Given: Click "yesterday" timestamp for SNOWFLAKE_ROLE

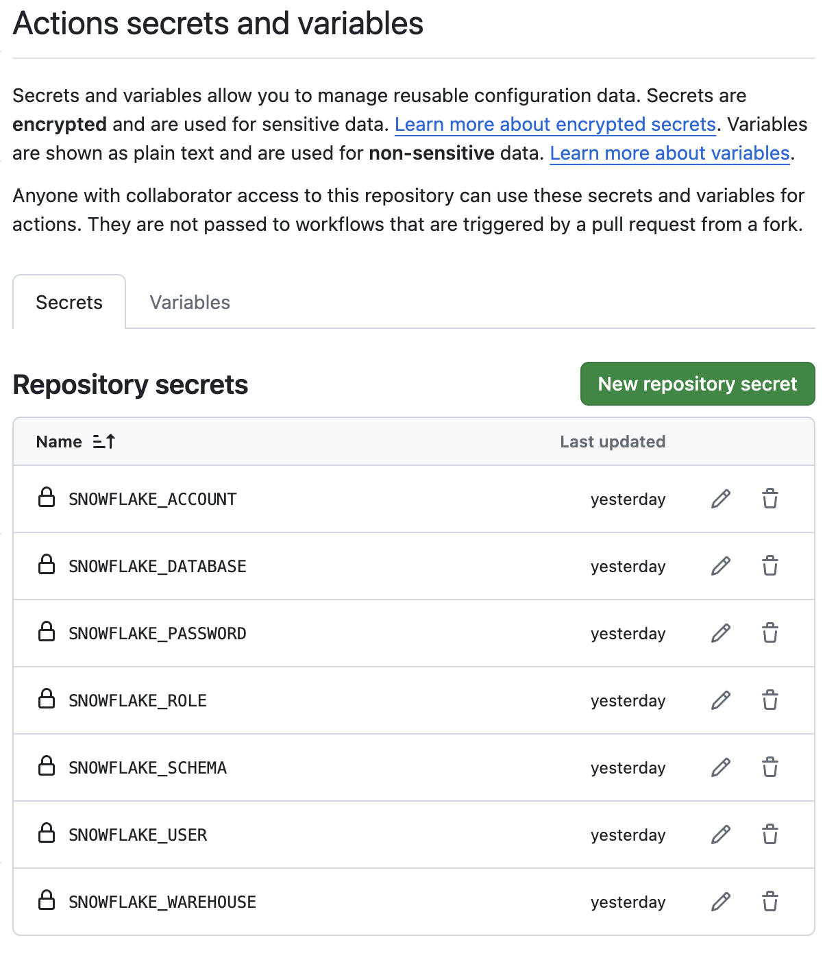Looking at the screenshot, I should (x=628, y=701).
